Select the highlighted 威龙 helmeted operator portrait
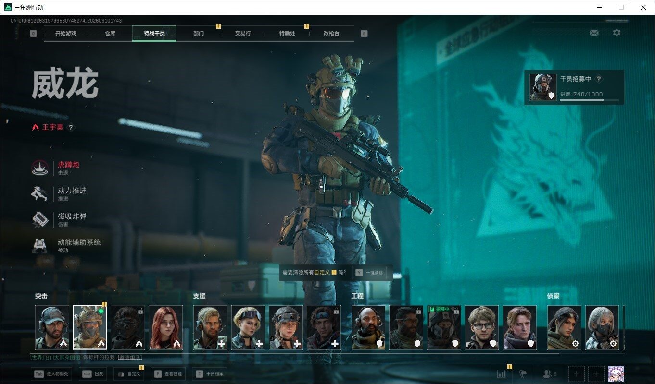This screenshot has height=384, width=655. [90, 327]
